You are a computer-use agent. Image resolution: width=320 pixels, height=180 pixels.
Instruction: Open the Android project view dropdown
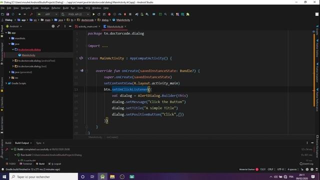coord(14,26)
